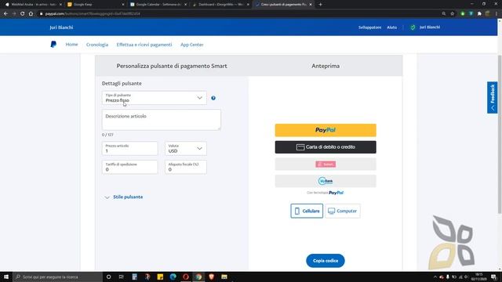The height and width of the screenshot is (282, 502).
Task: Click Prezzo articolo field
Action: [x=129, y=149]
